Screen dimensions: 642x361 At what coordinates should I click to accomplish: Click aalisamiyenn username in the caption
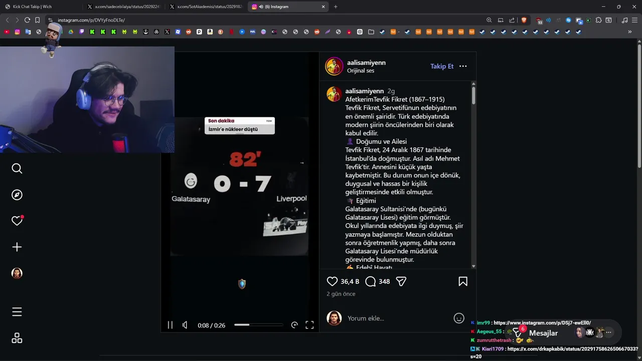[365, 91]
